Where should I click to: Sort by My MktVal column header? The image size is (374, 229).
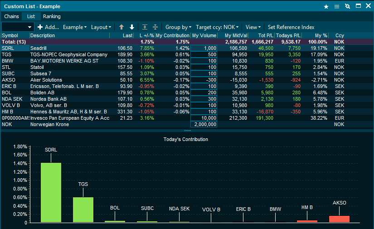point(233,35)
